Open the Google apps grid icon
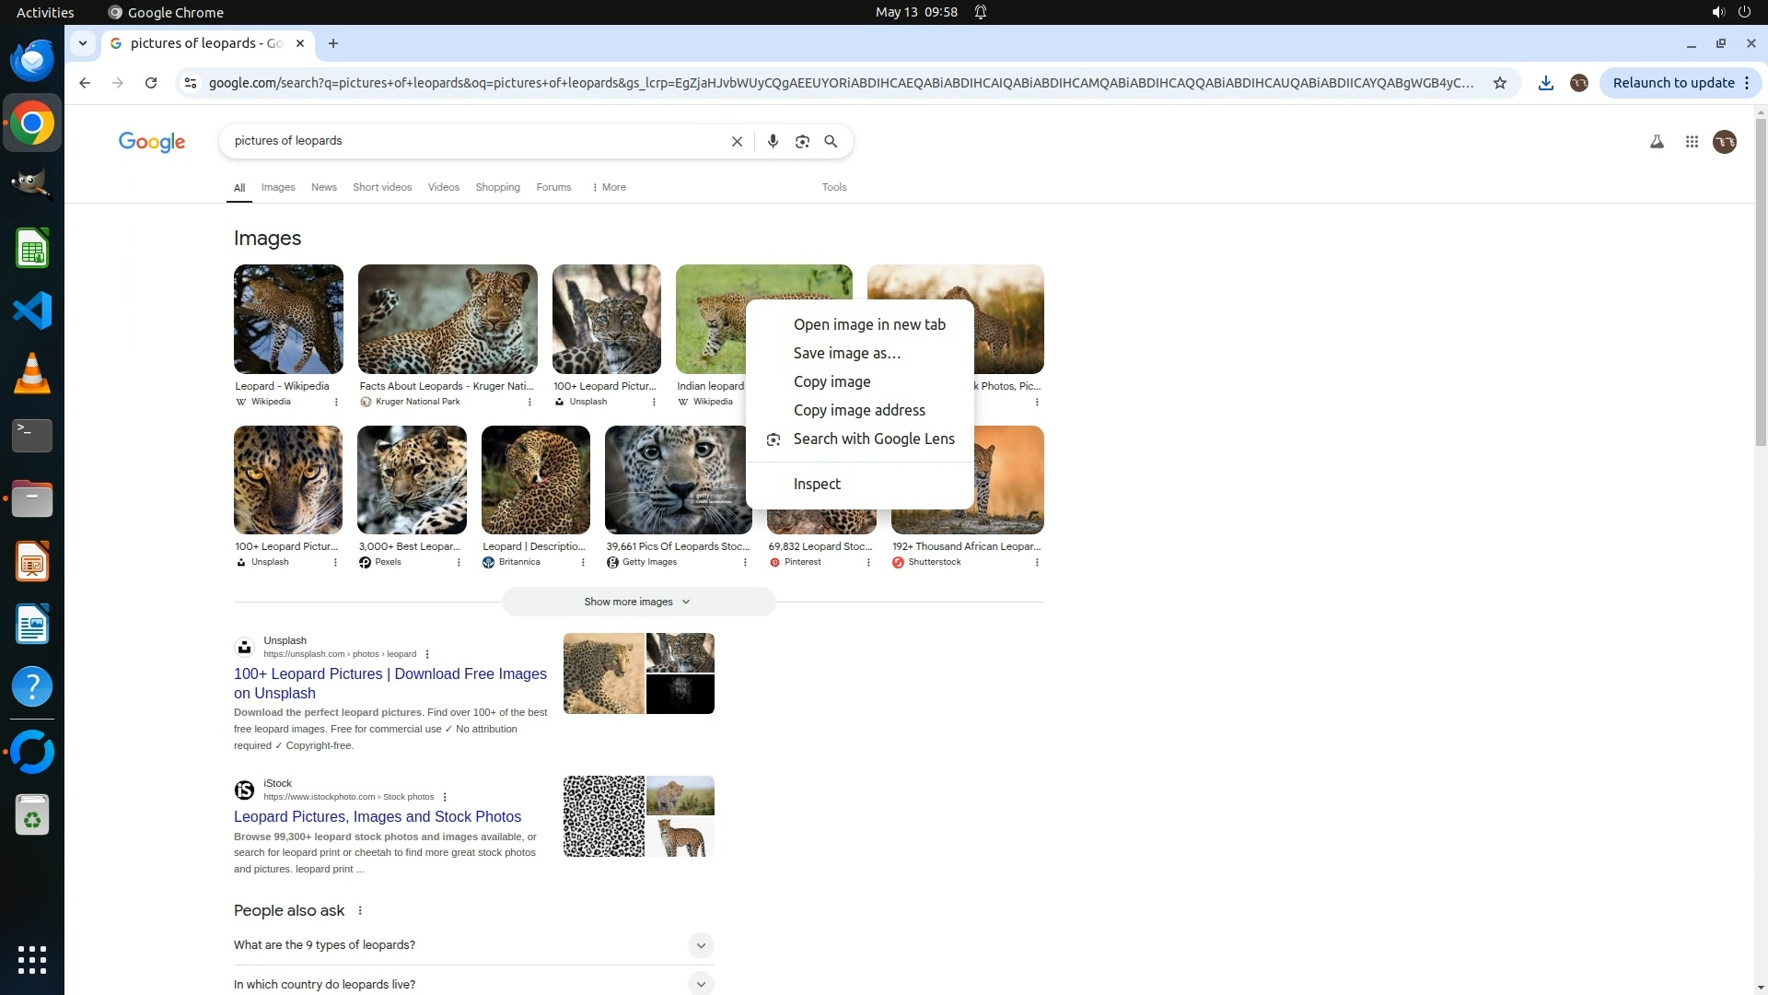This screenshot has height=995, width=1768. click(x=1692, y=142)
